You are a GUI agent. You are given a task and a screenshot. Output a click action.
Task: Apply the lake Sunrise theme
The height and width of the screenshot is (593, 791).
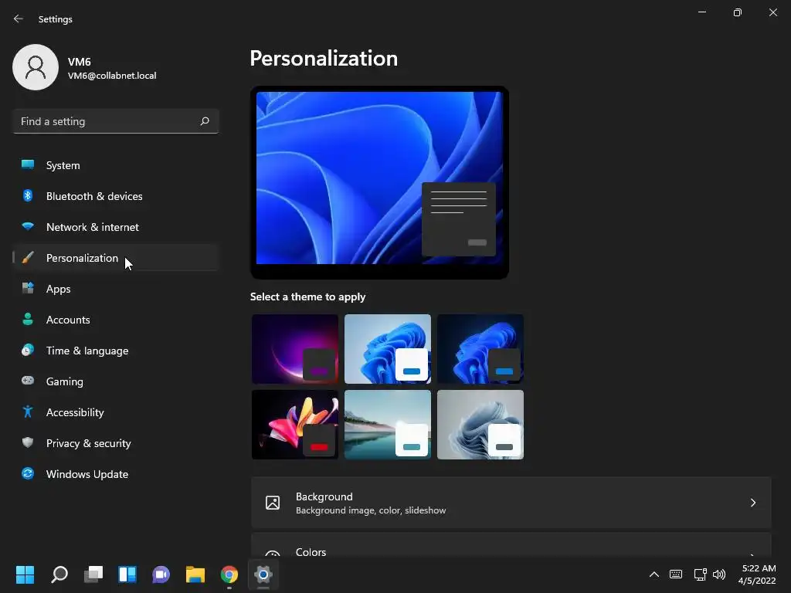click(388, 425)
